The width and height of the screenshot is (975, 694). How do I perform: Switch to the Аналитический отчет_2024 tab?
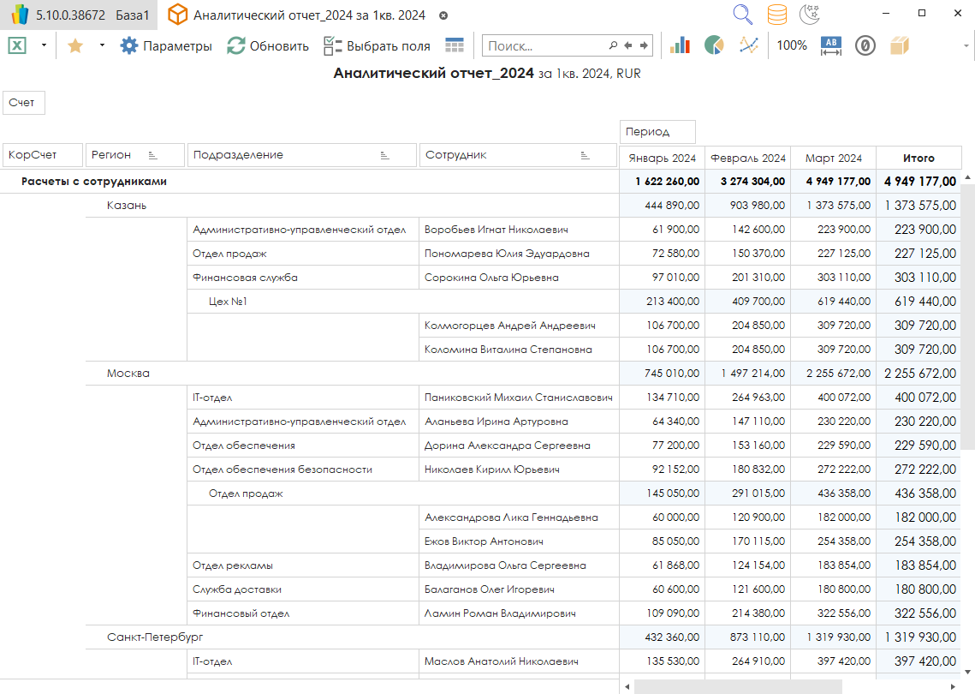point(308,15)
